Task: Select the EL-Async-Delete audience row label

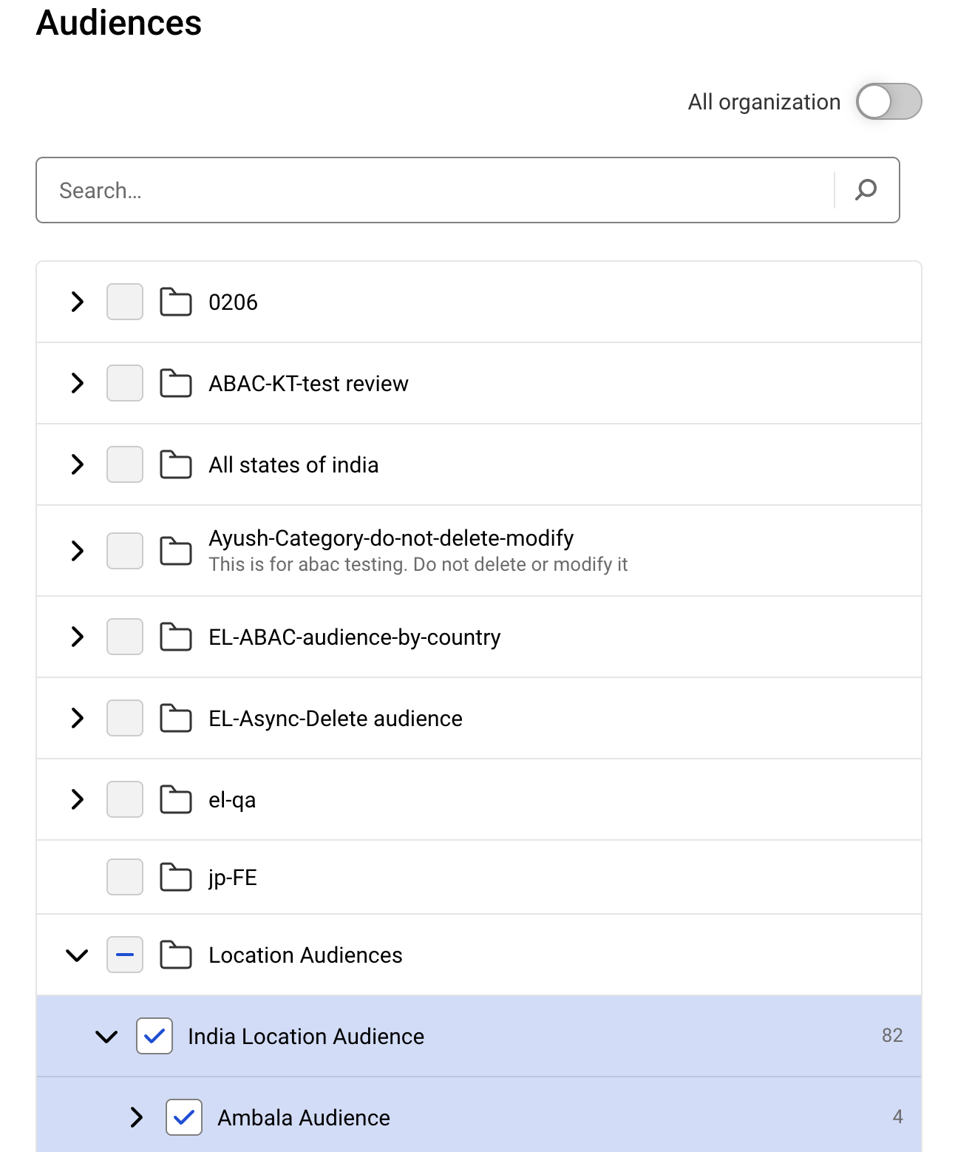Action: 336,719
